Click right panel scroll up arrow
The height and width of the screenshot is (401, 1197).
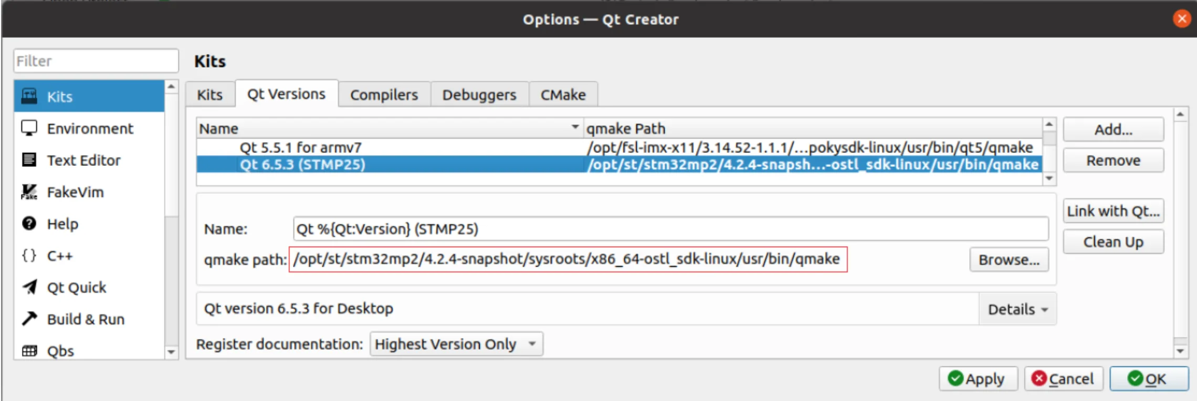click(x=1180, y=114)
